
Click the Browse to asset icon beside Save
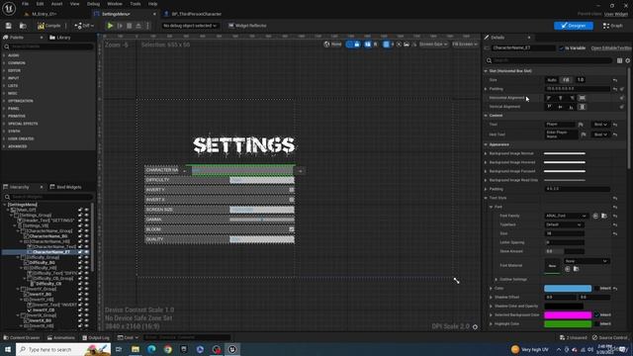23,26
